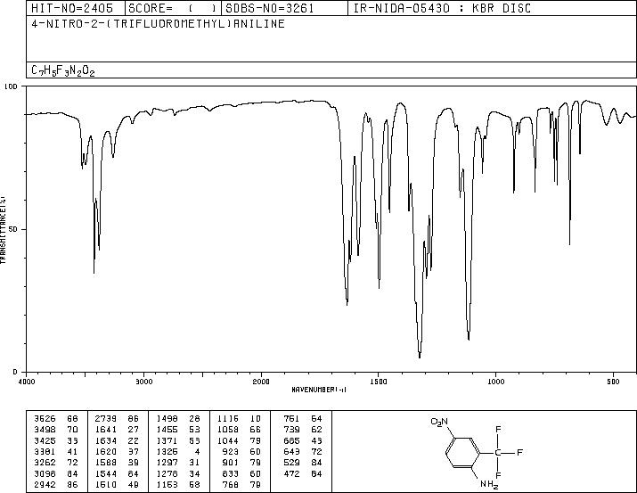The image size is (637, 493).
Task: Click peak table value 1044
Action: 228,440
